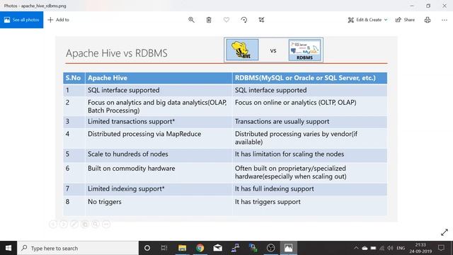The image size is (453, 255).
Task: Mark photo as favorite with heart icon
Action: [x=226, y=20]
